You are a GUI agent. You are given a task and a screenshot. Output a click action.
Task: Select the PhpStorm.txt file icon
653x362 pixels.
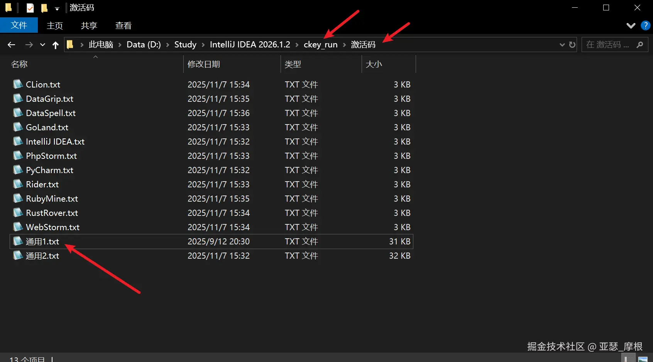[18, 155]
